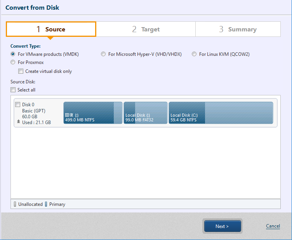Viewport: 292px width, 240px height.
Task: Click the Cancel link
Action: tap(273, 226)
